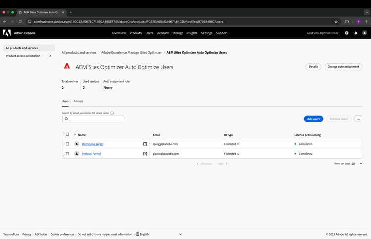
Task: Click the red Adobe product icon
Action: pos(67,66)
